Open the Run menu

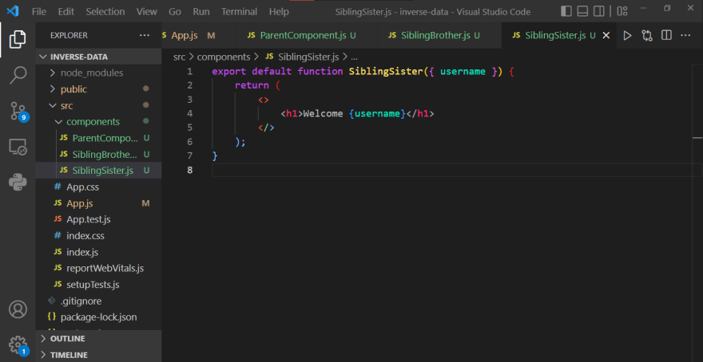(x=201, y=12)
